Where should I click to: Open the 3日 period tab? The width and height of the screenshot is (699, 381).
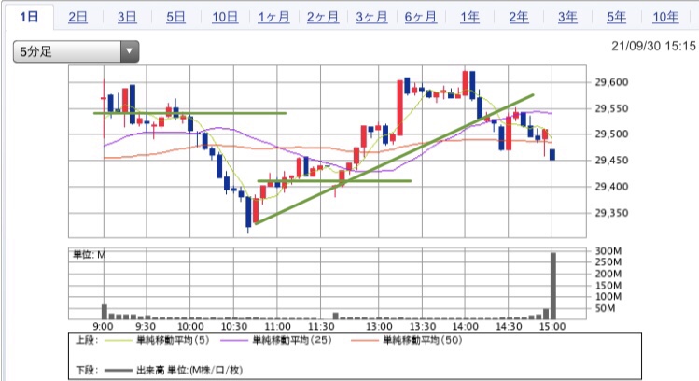[x=127, y=17]
